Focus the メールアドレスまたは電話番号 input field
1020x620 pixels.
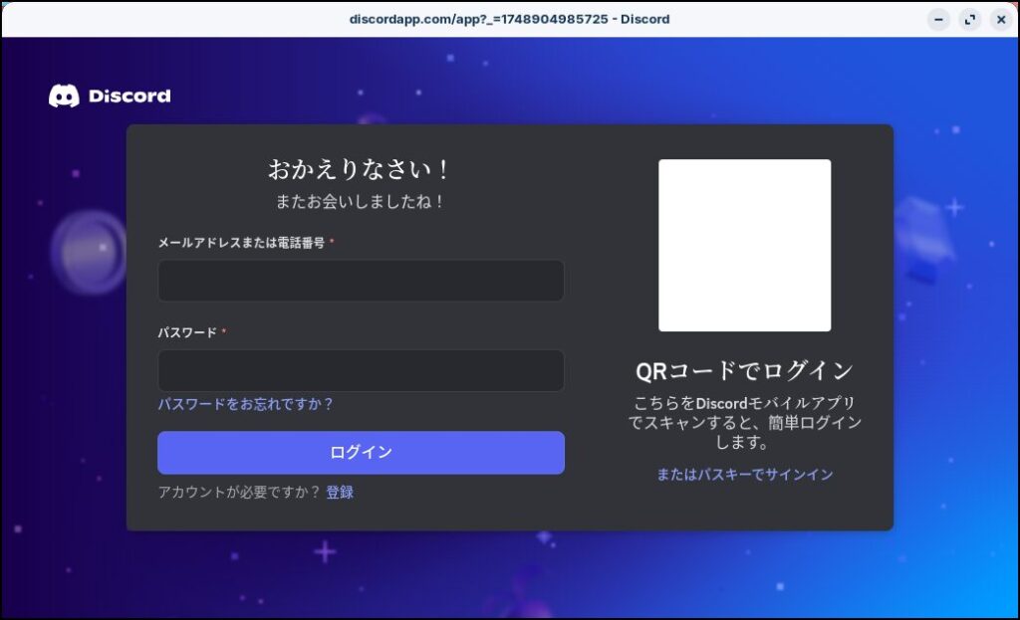[361, 281]
